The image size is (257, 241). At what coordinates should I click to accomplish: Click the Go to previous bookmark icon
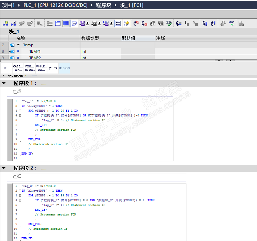[x=213, y=23]
